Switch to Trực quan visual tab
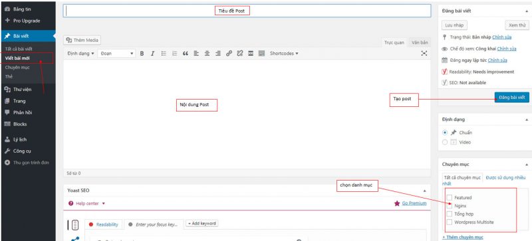This screenshot has height=241, width=532. tap(394, 42)
